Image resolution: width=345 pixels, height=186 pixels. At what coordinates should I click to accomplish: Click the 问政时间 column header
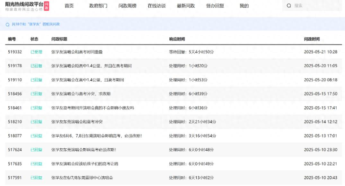(x=312, y=39)
